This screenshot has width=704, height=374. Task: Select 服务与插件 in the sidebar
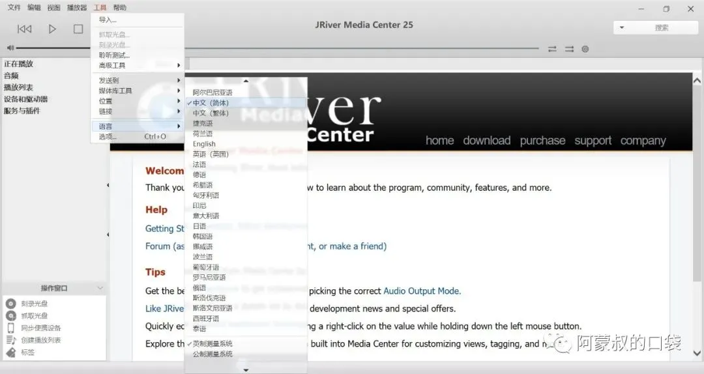[x=22, y=111]
